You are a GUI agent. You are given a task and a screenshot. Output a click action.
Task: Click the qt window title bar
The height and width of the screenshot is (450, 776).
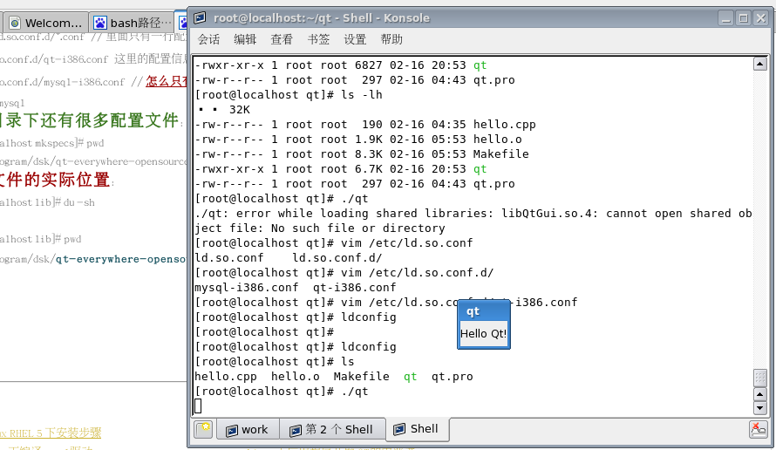(484, 311)
